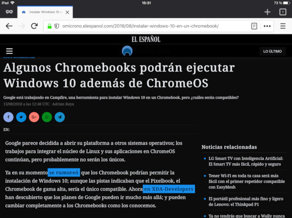The height and width of the screenshot is (218, 292).
Task: Open private browsing mask icon
Action: 9,12
